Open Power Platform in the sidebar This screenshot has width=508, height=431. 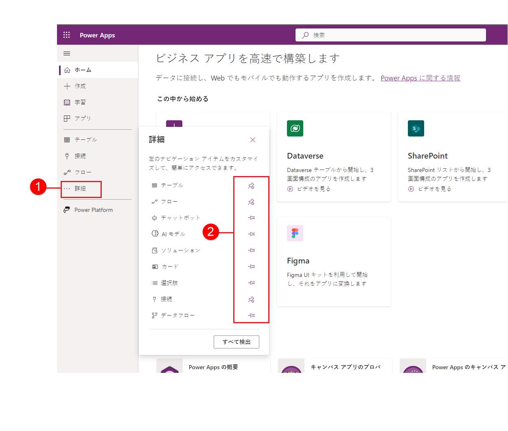[x=98, y=210]
